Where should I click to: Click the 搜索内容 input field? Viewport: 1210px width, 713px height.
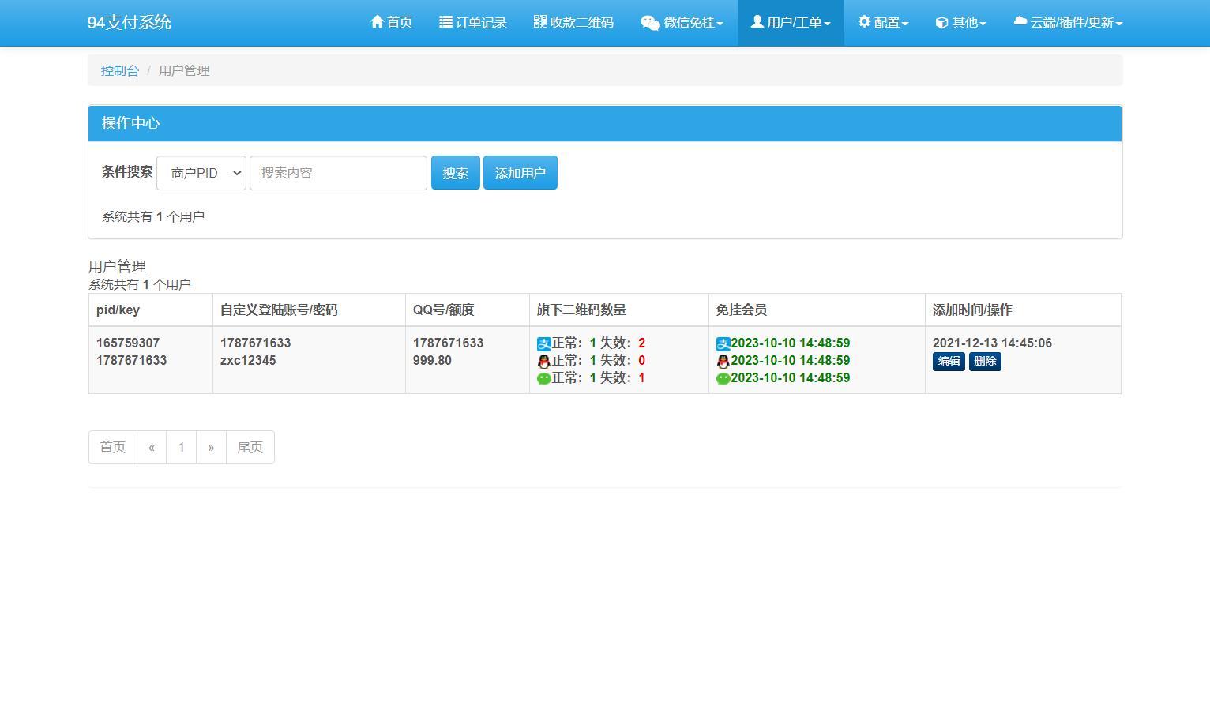tap(338, 172)
